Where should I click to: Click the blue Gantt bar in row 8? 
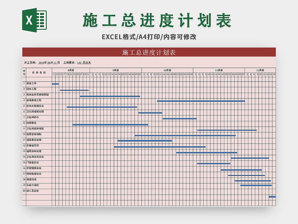pyautogui.click(x=110, y=125)
